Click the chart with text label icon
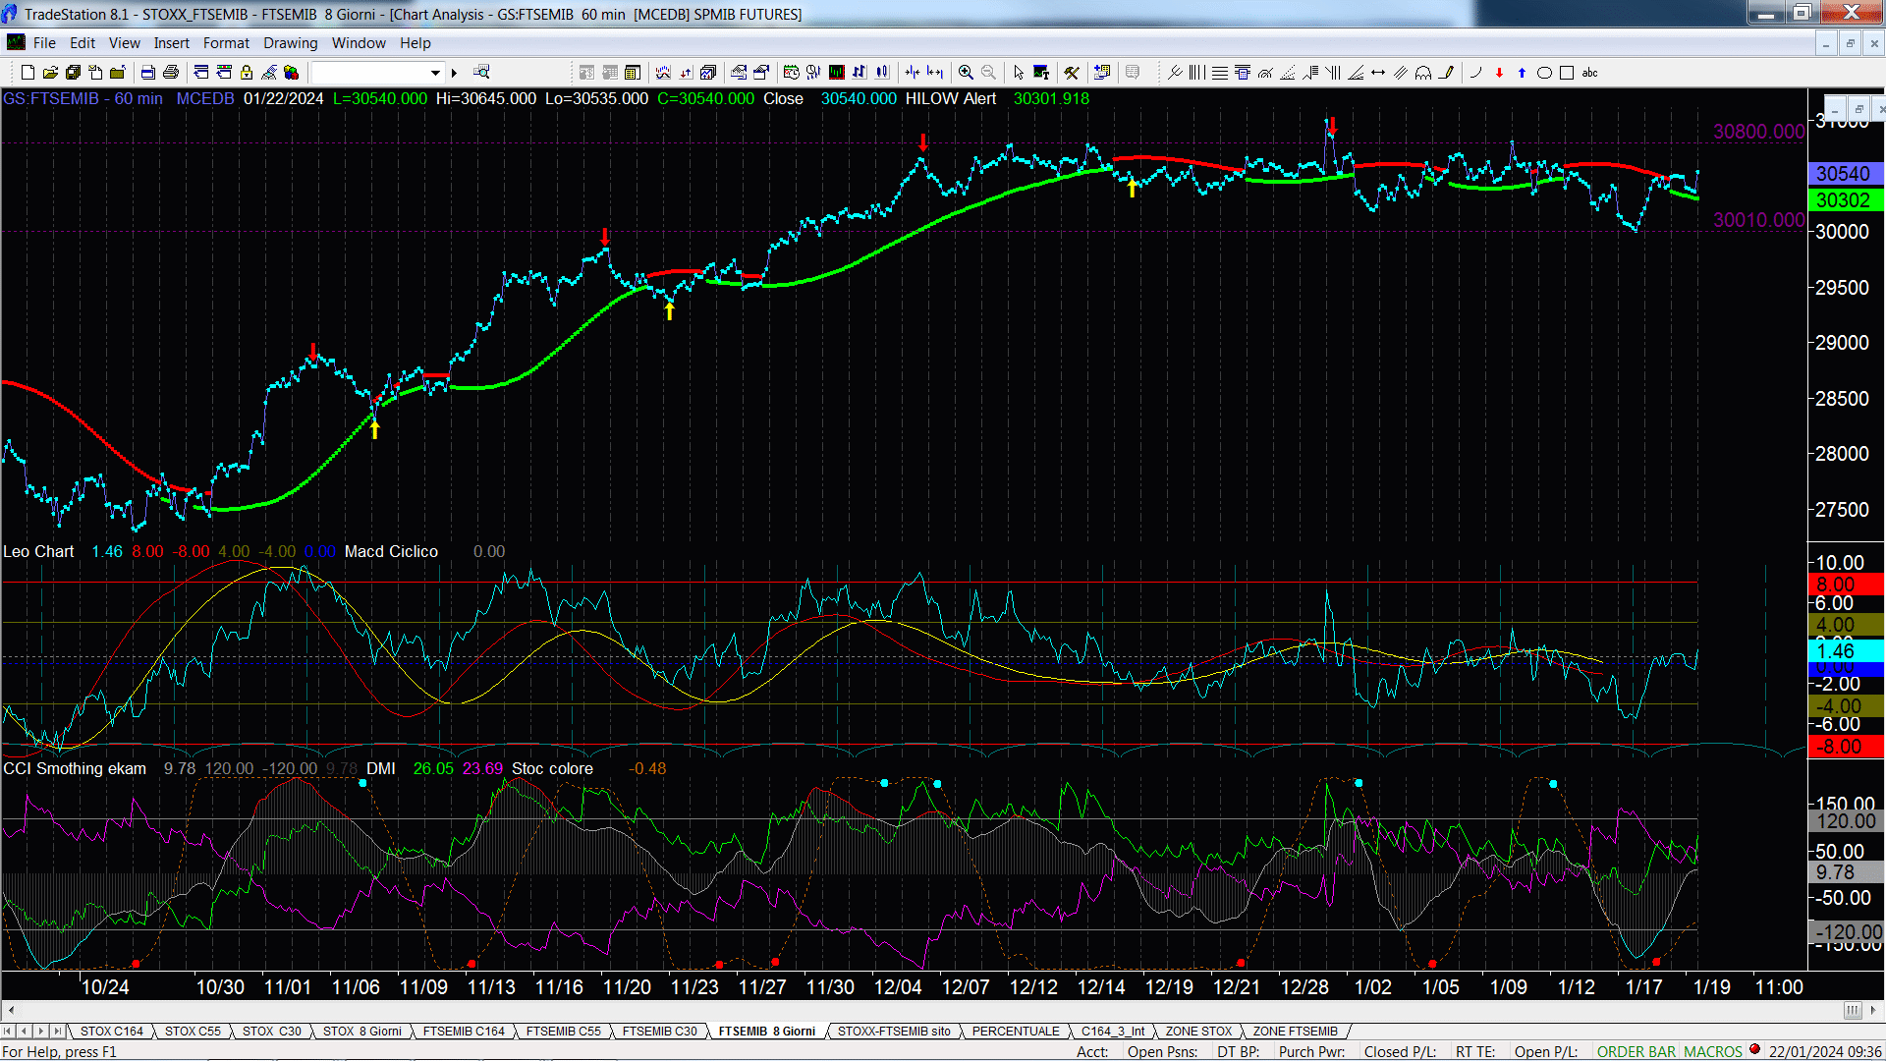The image size is (1886, 1061). point(1041,73)
